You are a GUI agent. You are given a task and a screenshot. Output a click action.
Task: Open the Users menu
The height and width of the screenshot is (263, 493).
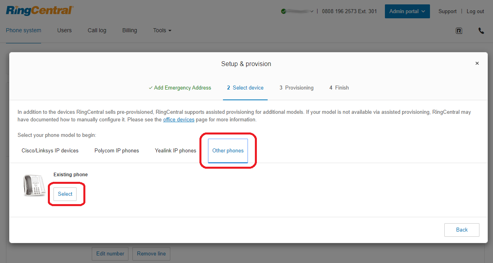click(x=64, y=30)
